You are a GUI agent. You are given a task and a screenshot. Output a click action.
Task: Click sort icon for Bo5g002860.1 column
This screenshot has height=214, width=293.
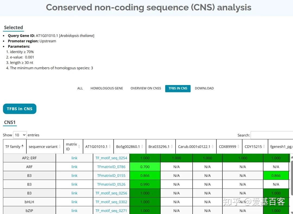coord(142,147)
